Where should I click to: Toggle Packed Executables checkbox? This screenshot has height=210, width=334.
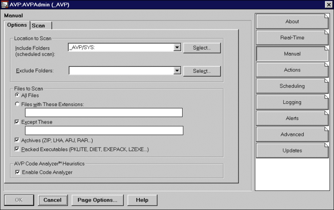(17, 149)
